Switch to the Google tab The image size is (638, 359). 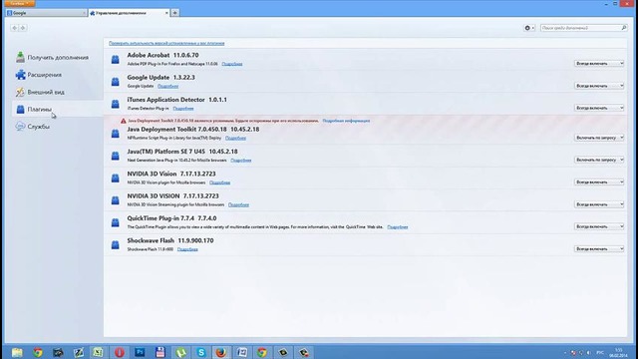46,13
